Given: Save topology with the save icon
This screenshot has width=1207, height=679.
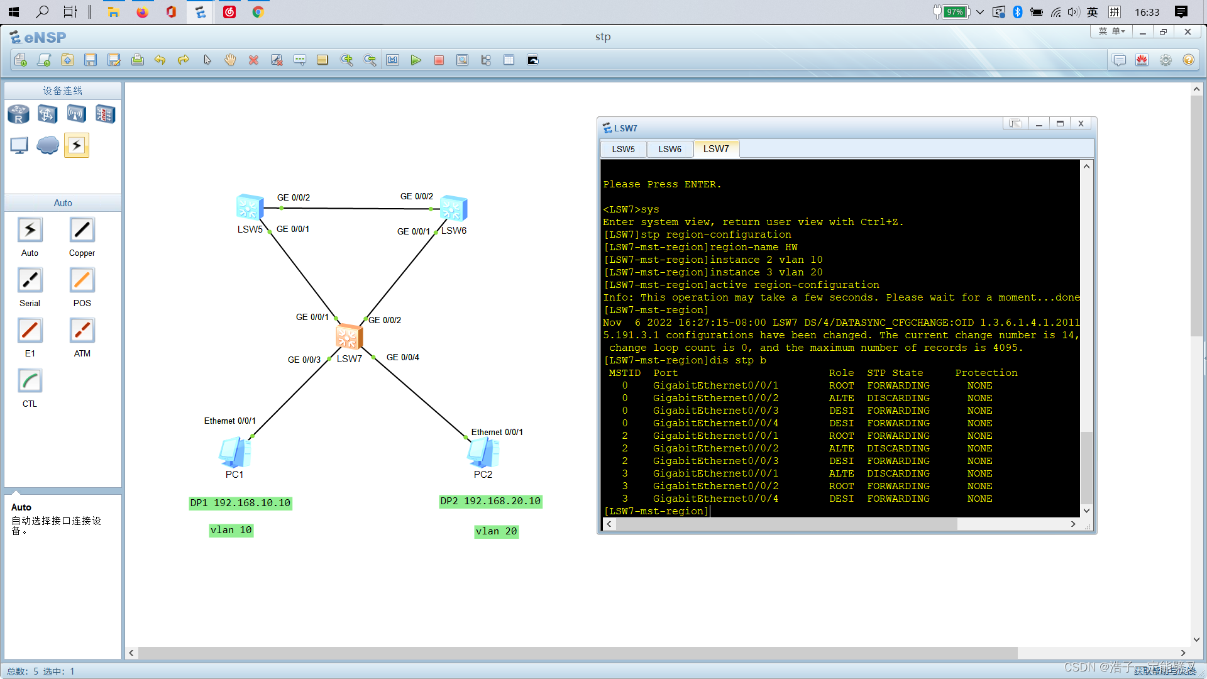Looking at the screenshot, I should point(91,60).
